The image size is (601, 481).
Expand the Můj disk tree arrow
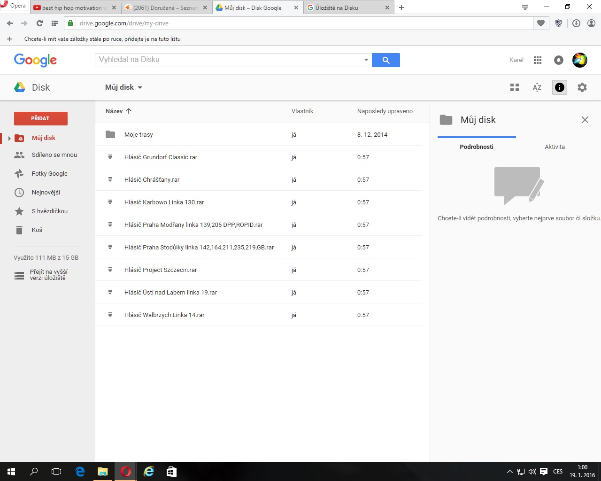coord(9,138)
